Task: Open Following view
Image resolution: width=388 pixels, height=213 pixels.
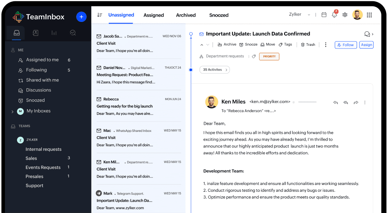Action: click(x=36, y=70)
